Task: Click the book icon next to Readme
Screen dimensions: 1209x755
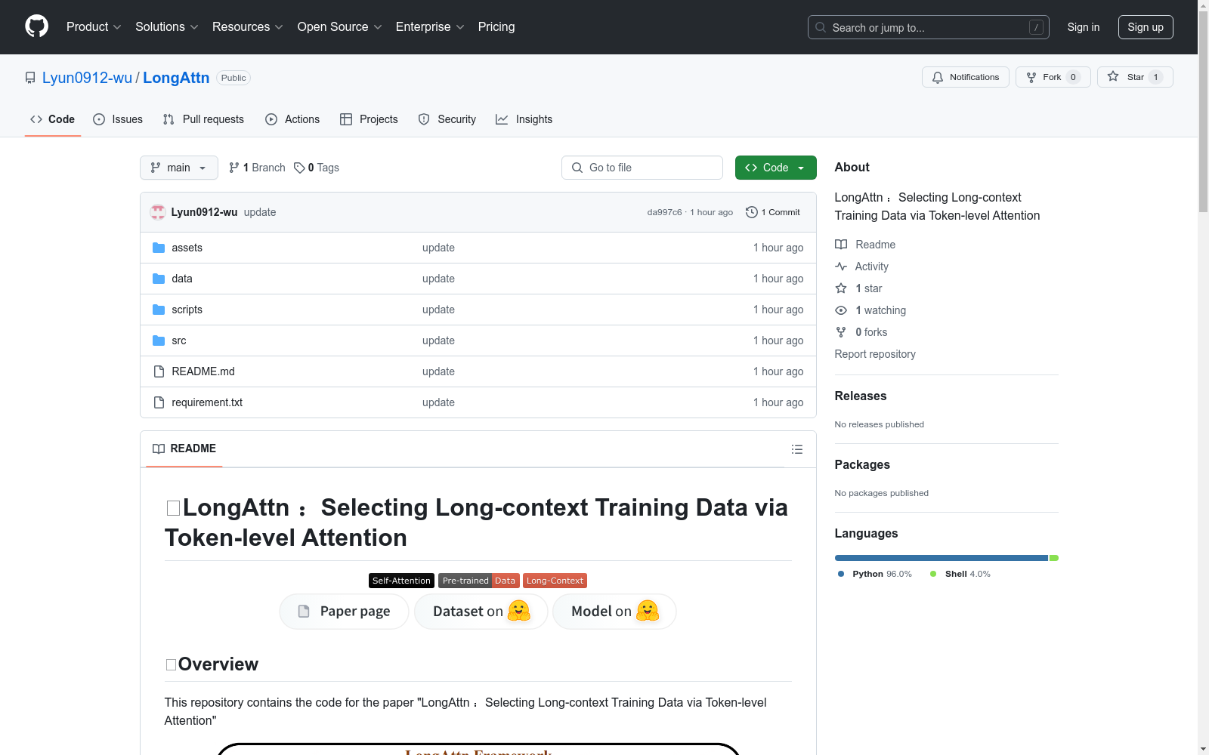Action: tap(841, 245)
